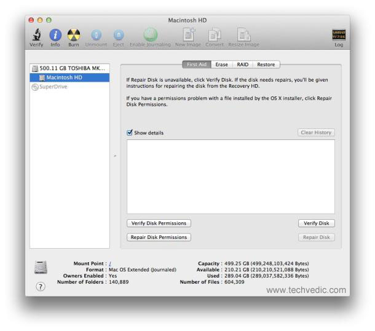Click the Enable Journaling toolbar icon
Screen dimensions: 375x331
[150, 34]
